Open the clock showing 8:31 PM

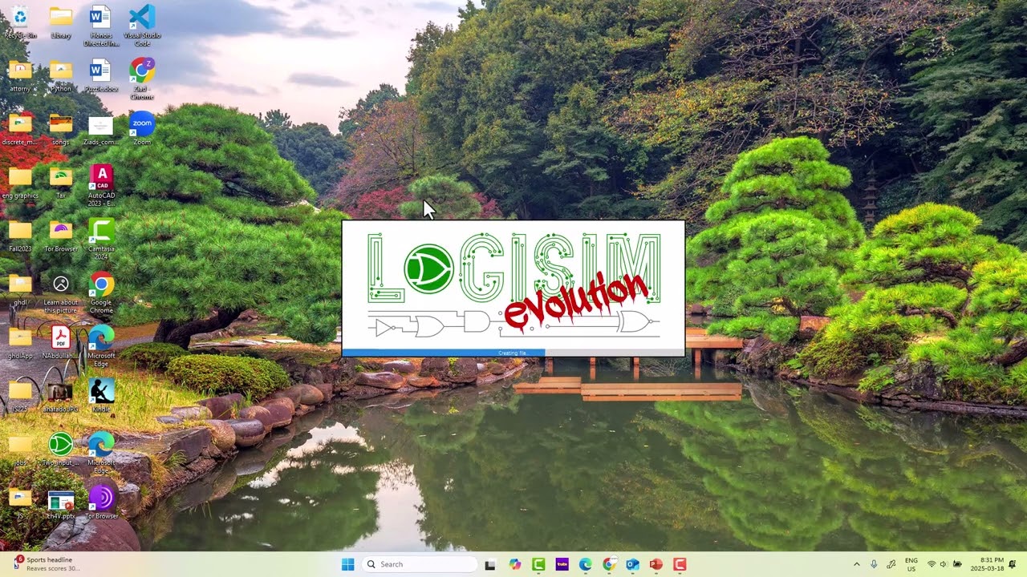986,564
